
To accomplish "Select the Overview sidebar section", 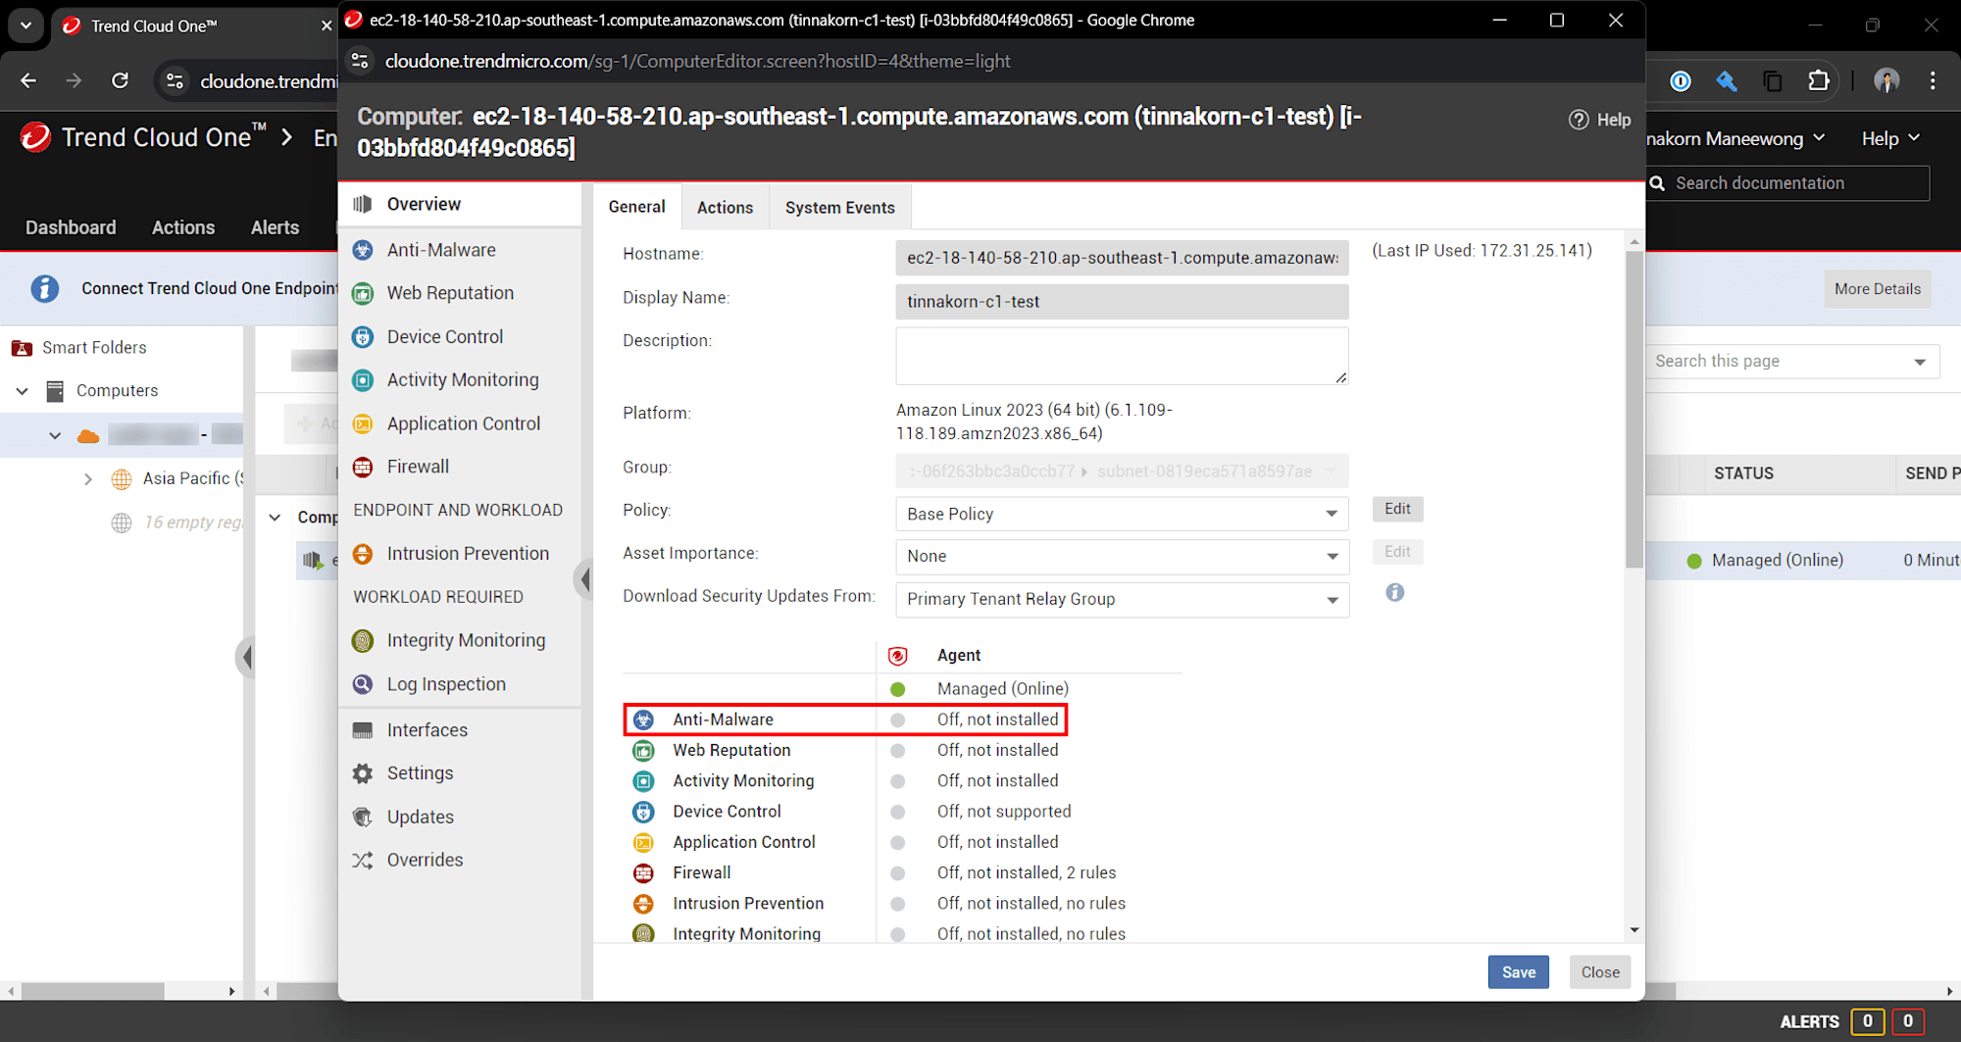I will click(x=424, y=204).
